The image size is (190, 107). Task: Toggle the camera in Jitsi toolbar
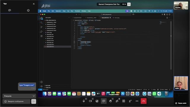[x=90, y=101]
